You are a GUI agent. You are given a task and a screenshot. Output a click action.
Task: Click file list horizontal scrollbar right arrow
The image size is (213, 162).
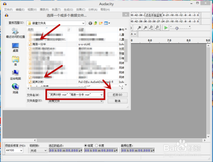point(122,88)
